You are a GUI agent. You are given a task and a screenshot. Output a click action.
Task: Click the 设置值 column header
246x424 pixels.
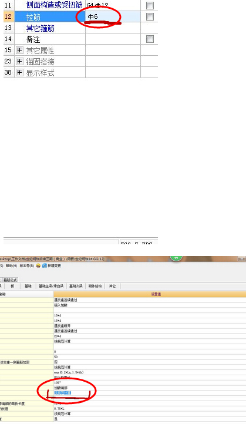(x=150, y=294)
